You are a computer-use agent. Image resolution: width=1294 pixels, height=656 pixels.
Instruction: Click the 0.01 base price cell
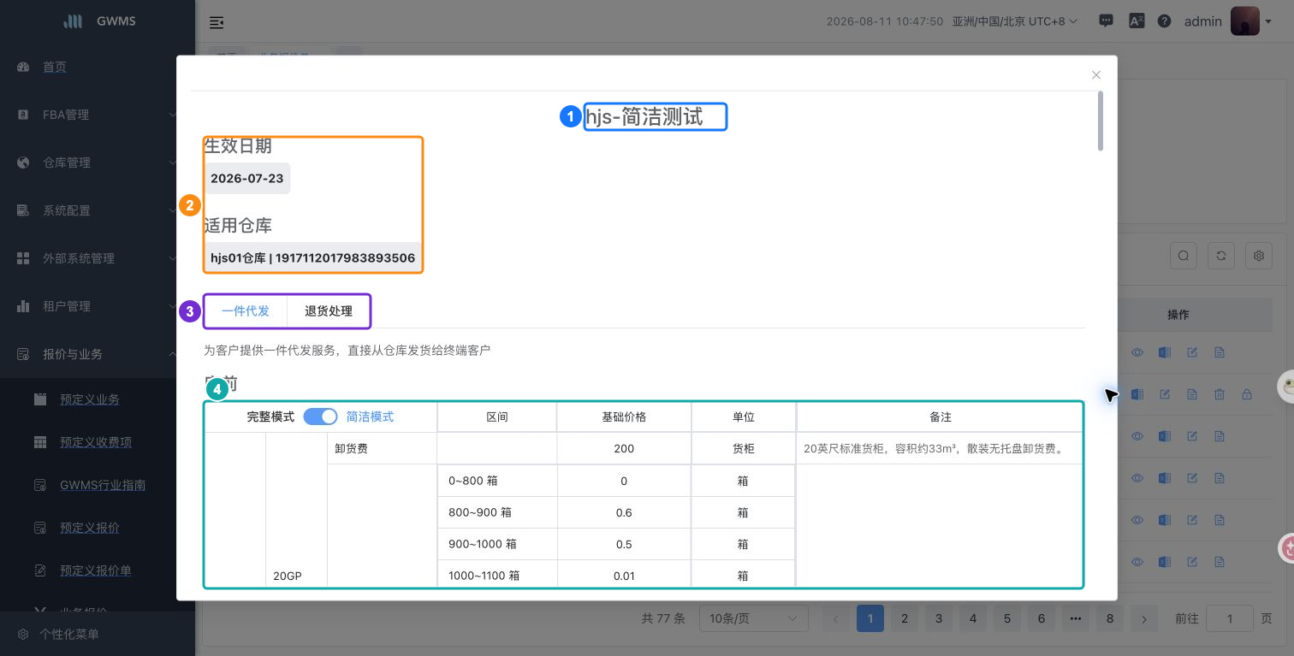(x=624, y=576)
